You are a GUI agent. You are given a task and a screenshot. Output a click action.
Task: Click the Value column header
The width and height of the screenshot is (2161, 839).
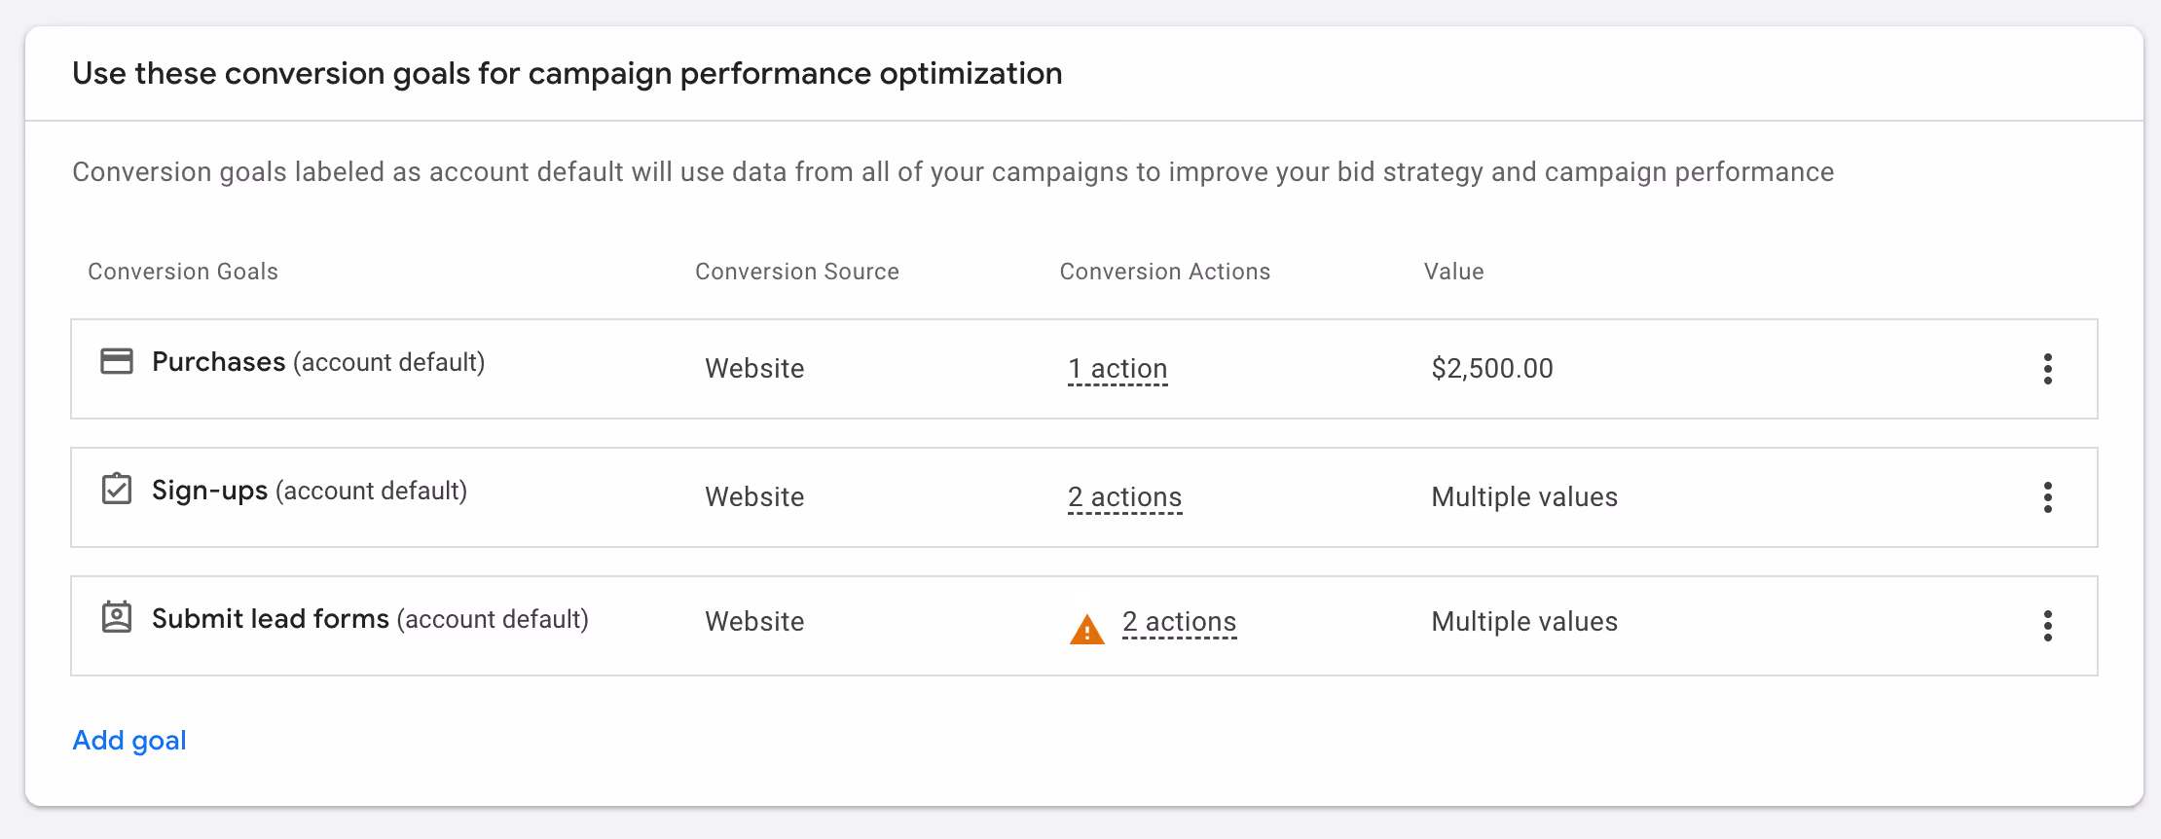point(1453,272)
